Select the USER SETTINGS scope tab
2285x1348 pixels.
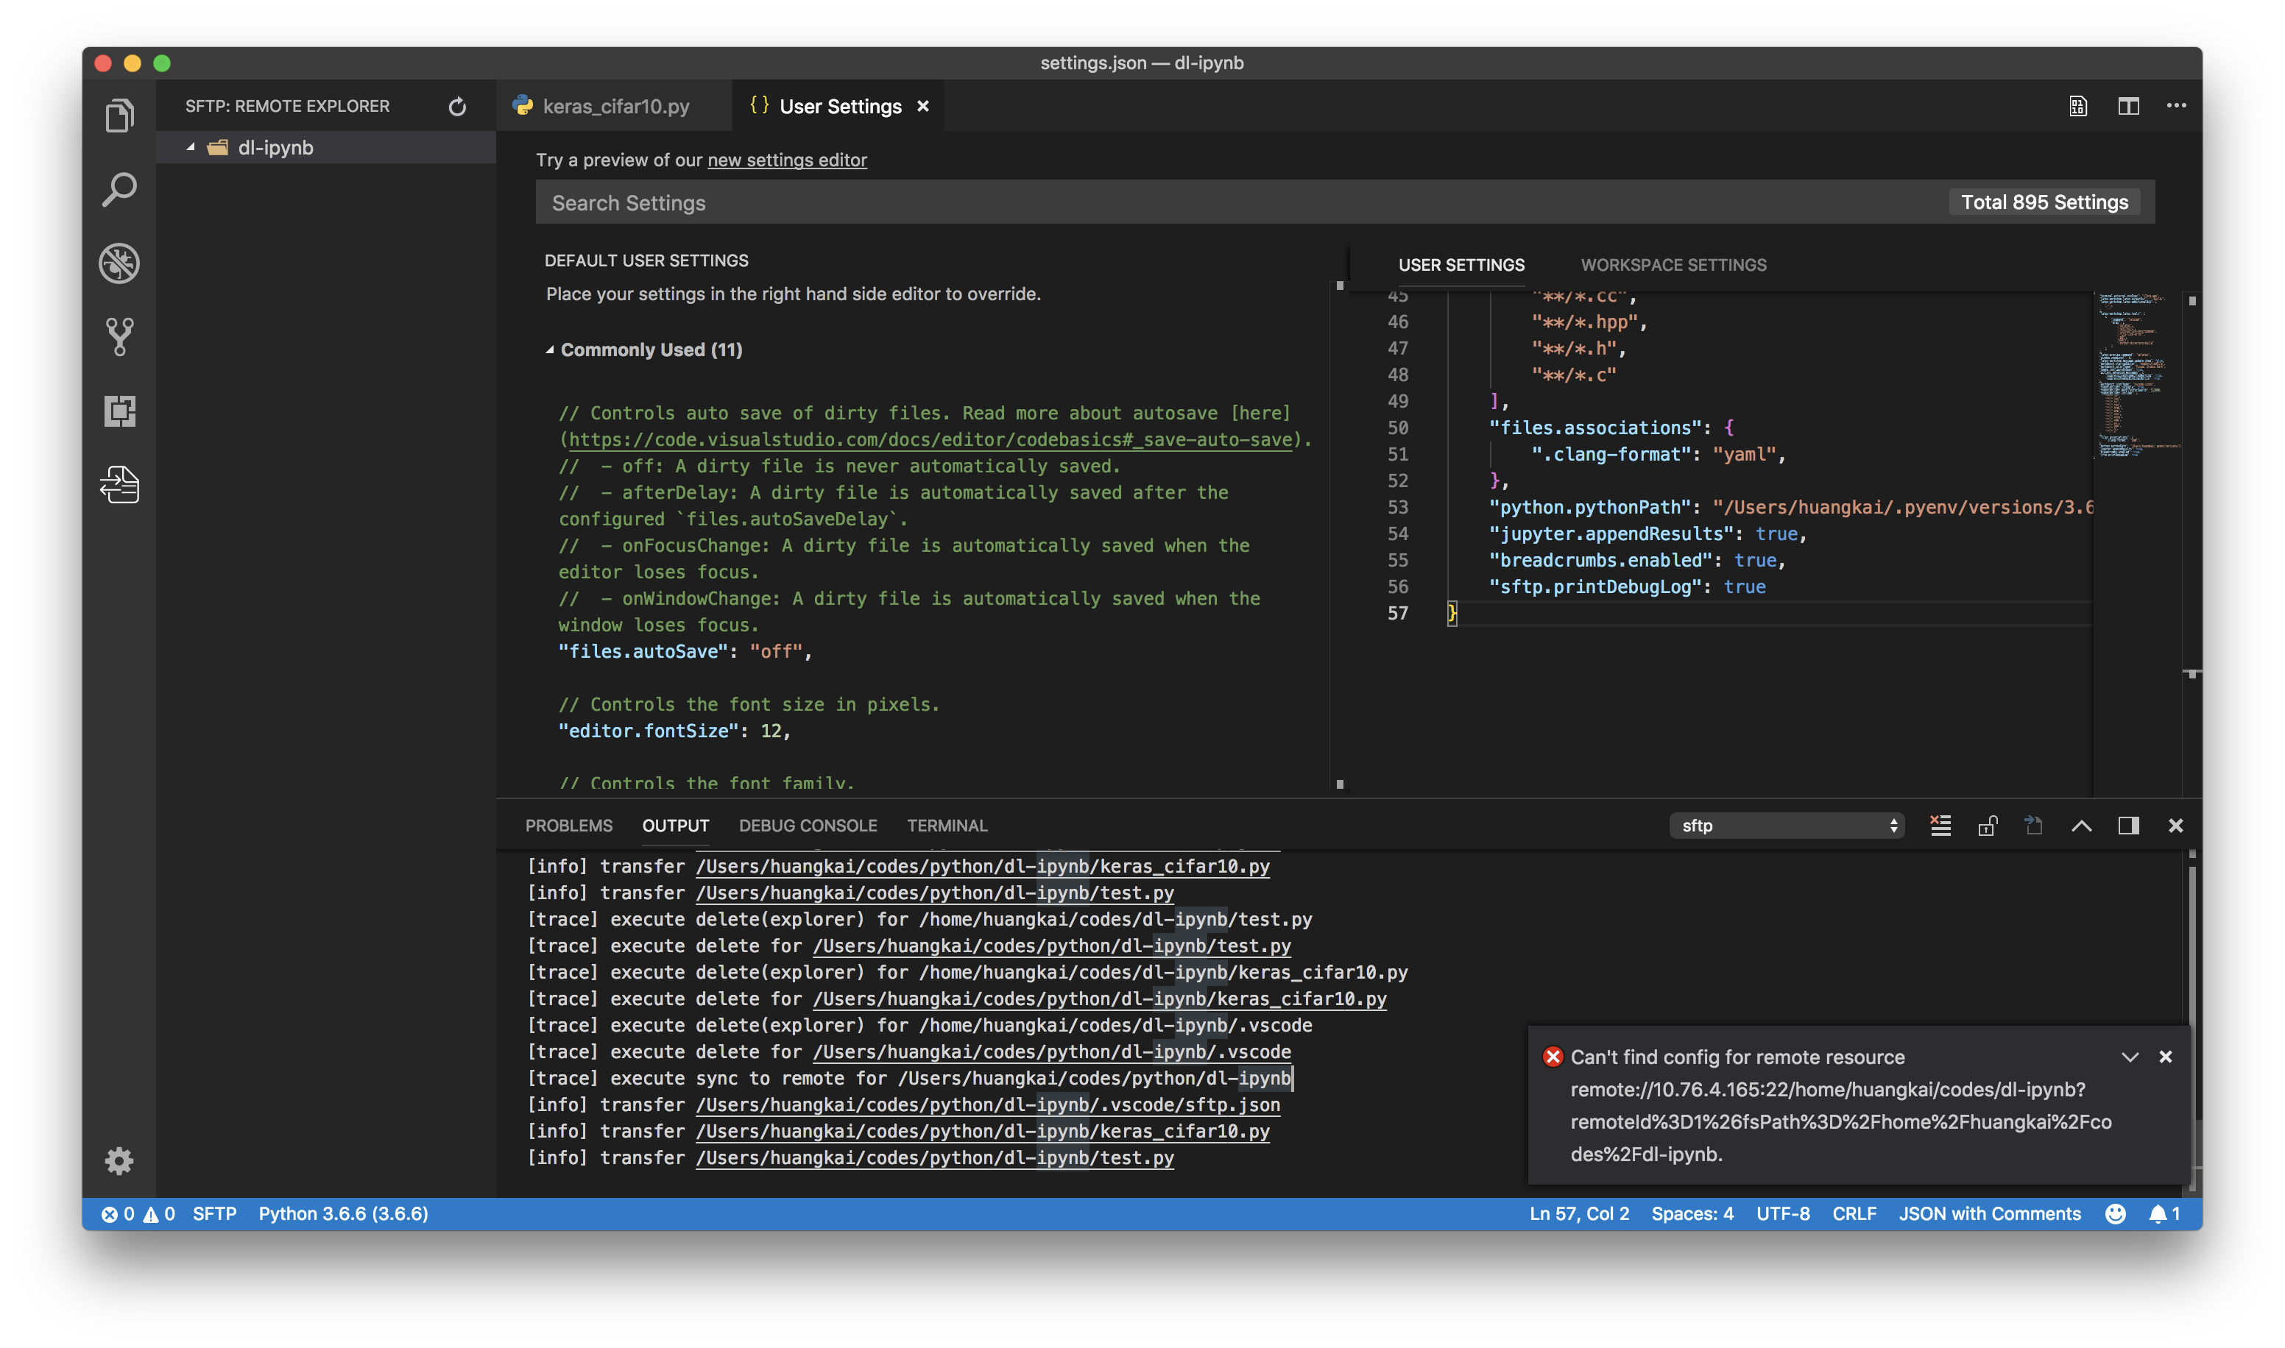pos(1461,265)
